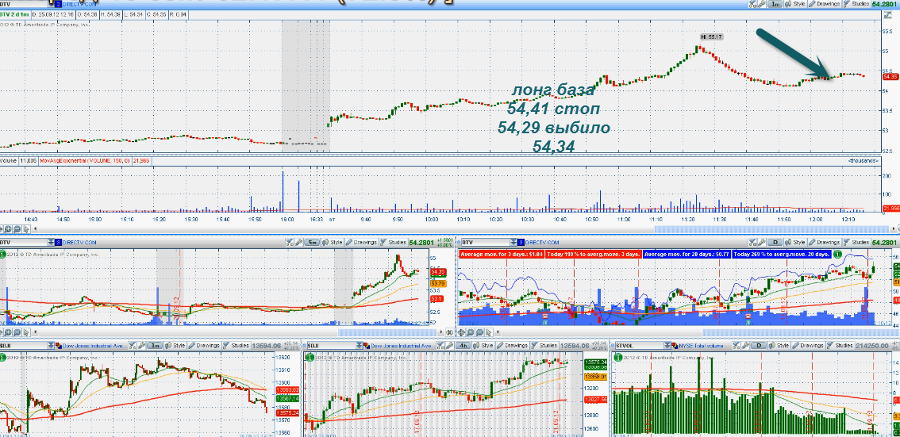Click NYSE Total volume link in $TVOL chart
Image resolution: width=900 pixels, height=437 pixels.
coord(701,346)
